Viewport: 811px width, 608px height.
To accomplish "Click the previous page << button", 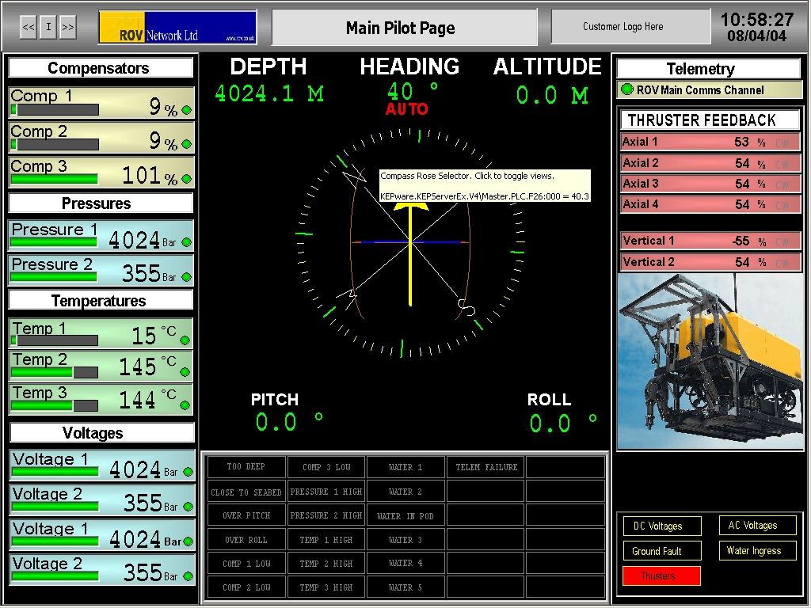I will pyautogui.click(x=29, y=28).
